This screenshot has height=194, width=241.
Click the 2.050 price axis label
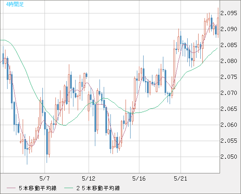229,157
